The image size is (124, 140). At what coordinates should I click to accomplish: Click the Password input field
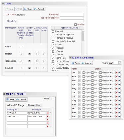72,15
